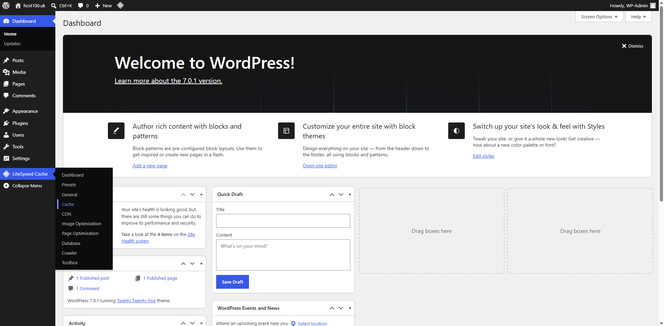664x326 pixels.
Task: Move Quick Draft box down
Action: click(341, 195)
